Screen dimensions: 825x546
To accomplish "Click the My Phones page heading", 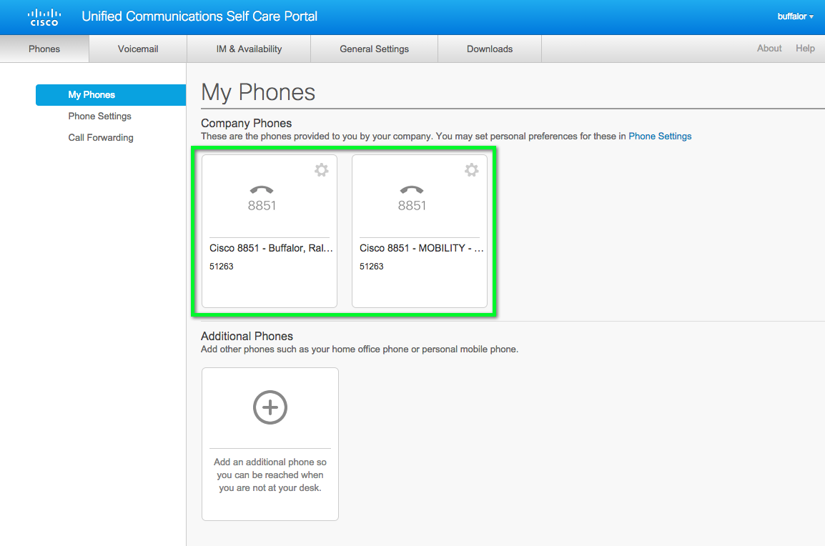I will pos(258,92).
